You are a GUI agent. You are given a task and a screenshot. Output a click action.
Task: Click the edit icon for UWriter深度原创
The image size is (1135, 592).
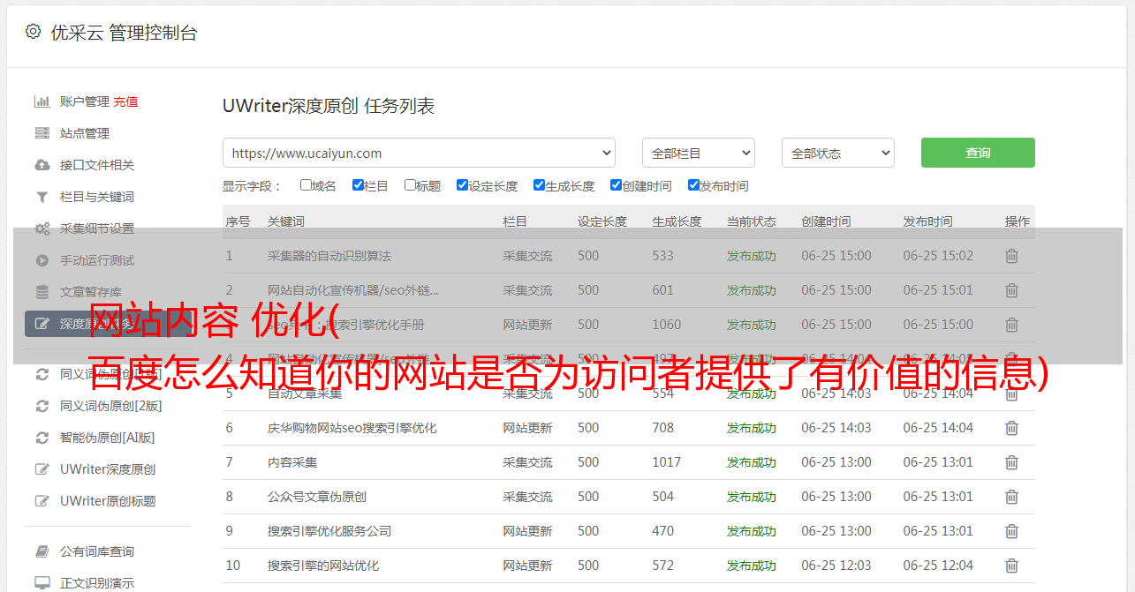coord(42,469)
